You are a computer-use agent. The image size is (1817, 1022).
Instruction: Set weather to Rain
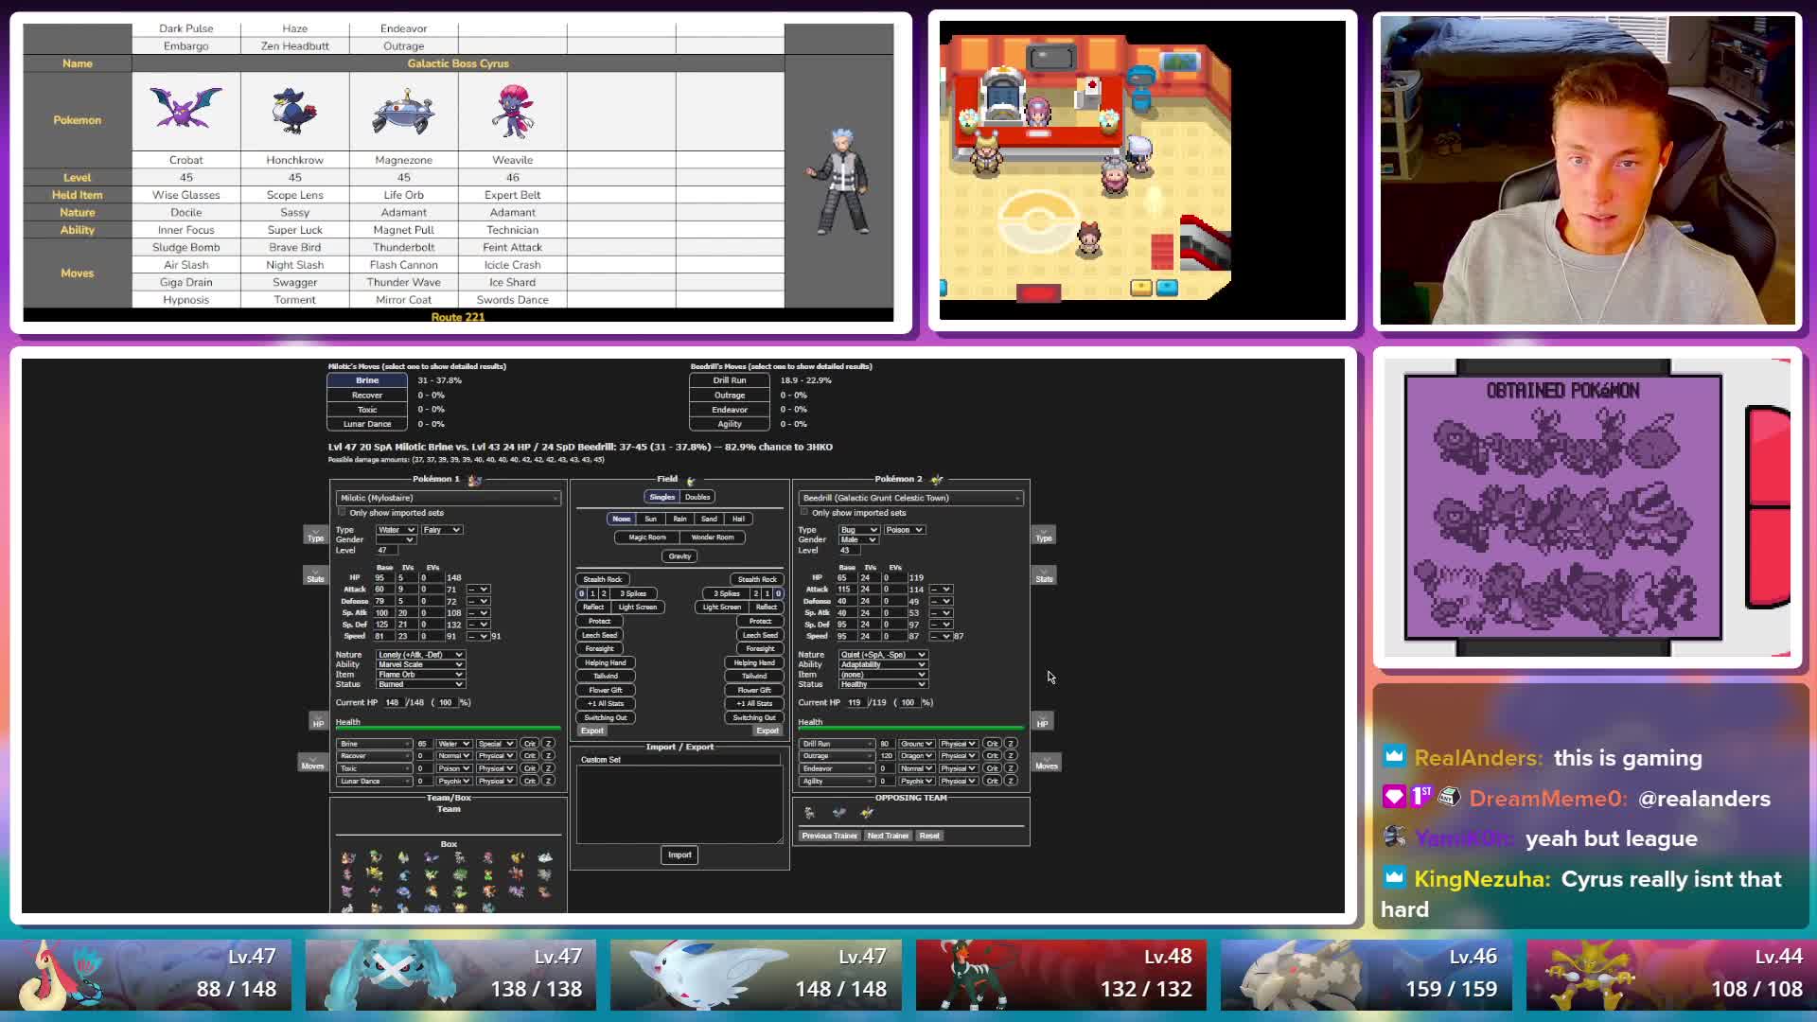coord(679,519)
